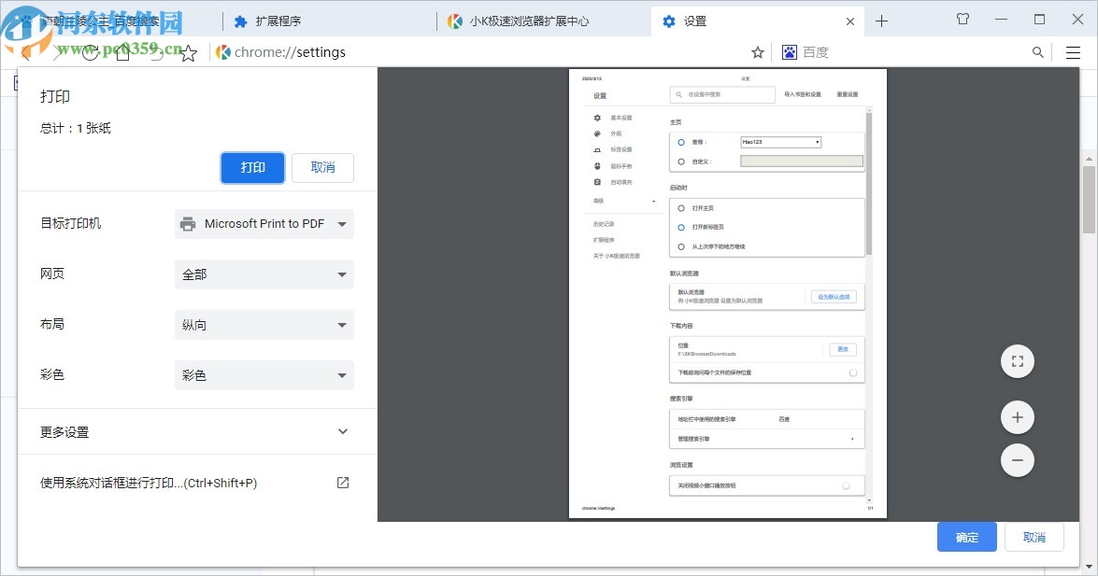This screenshot has height=576, width=1098.
Task: Click the back navigation arrow
Action: pyautogui.click(x=26, y=53)
